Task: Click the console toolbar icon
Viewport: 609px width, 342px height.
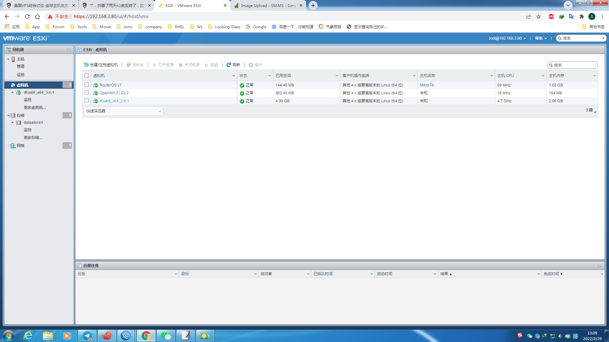Action: [x=128, y=65]
